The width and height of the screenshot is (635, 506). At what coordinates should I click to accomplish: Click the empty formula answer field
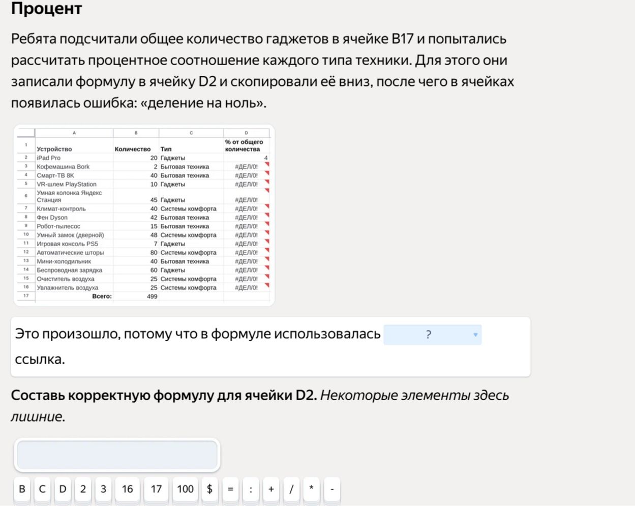[x=117, y=455]
